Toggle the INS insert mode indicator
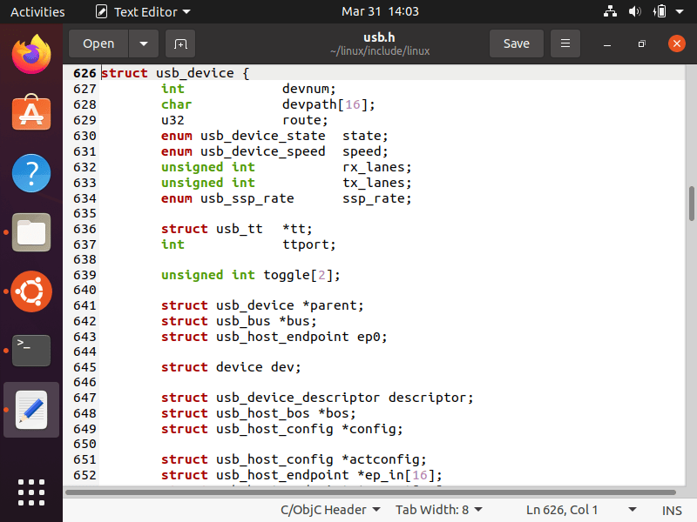Screen dimensions: 697x522 pyautogui.click(x=672, y=510)
